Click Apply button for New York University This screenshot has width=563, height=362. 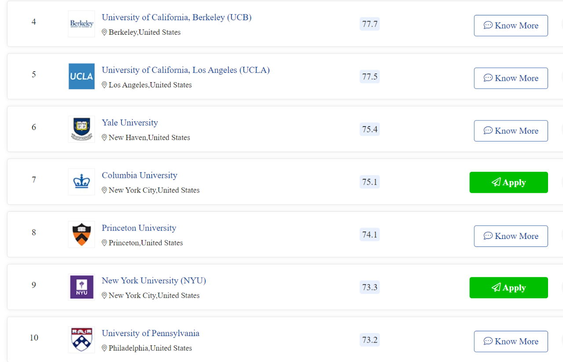509,288
